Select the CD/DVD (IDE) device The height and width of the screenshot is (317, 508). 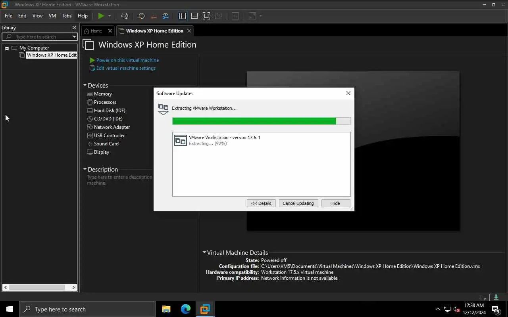click(x=108, y=119)
